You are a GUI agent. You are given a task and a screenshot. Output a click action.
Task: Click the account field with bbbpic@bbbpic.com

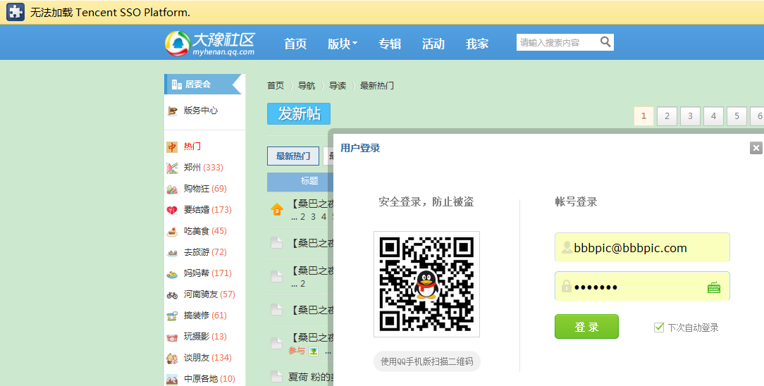pyautogui.click(x=642, y=247)
